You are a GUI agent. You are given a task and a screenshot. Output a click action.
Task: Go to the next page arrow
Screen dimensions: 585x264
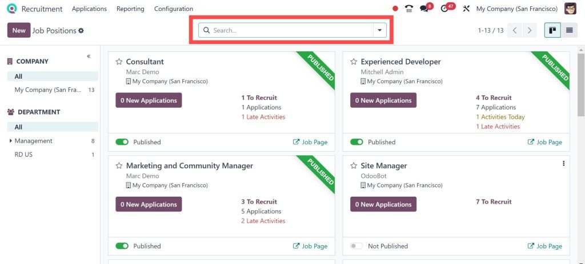point(530,31)
